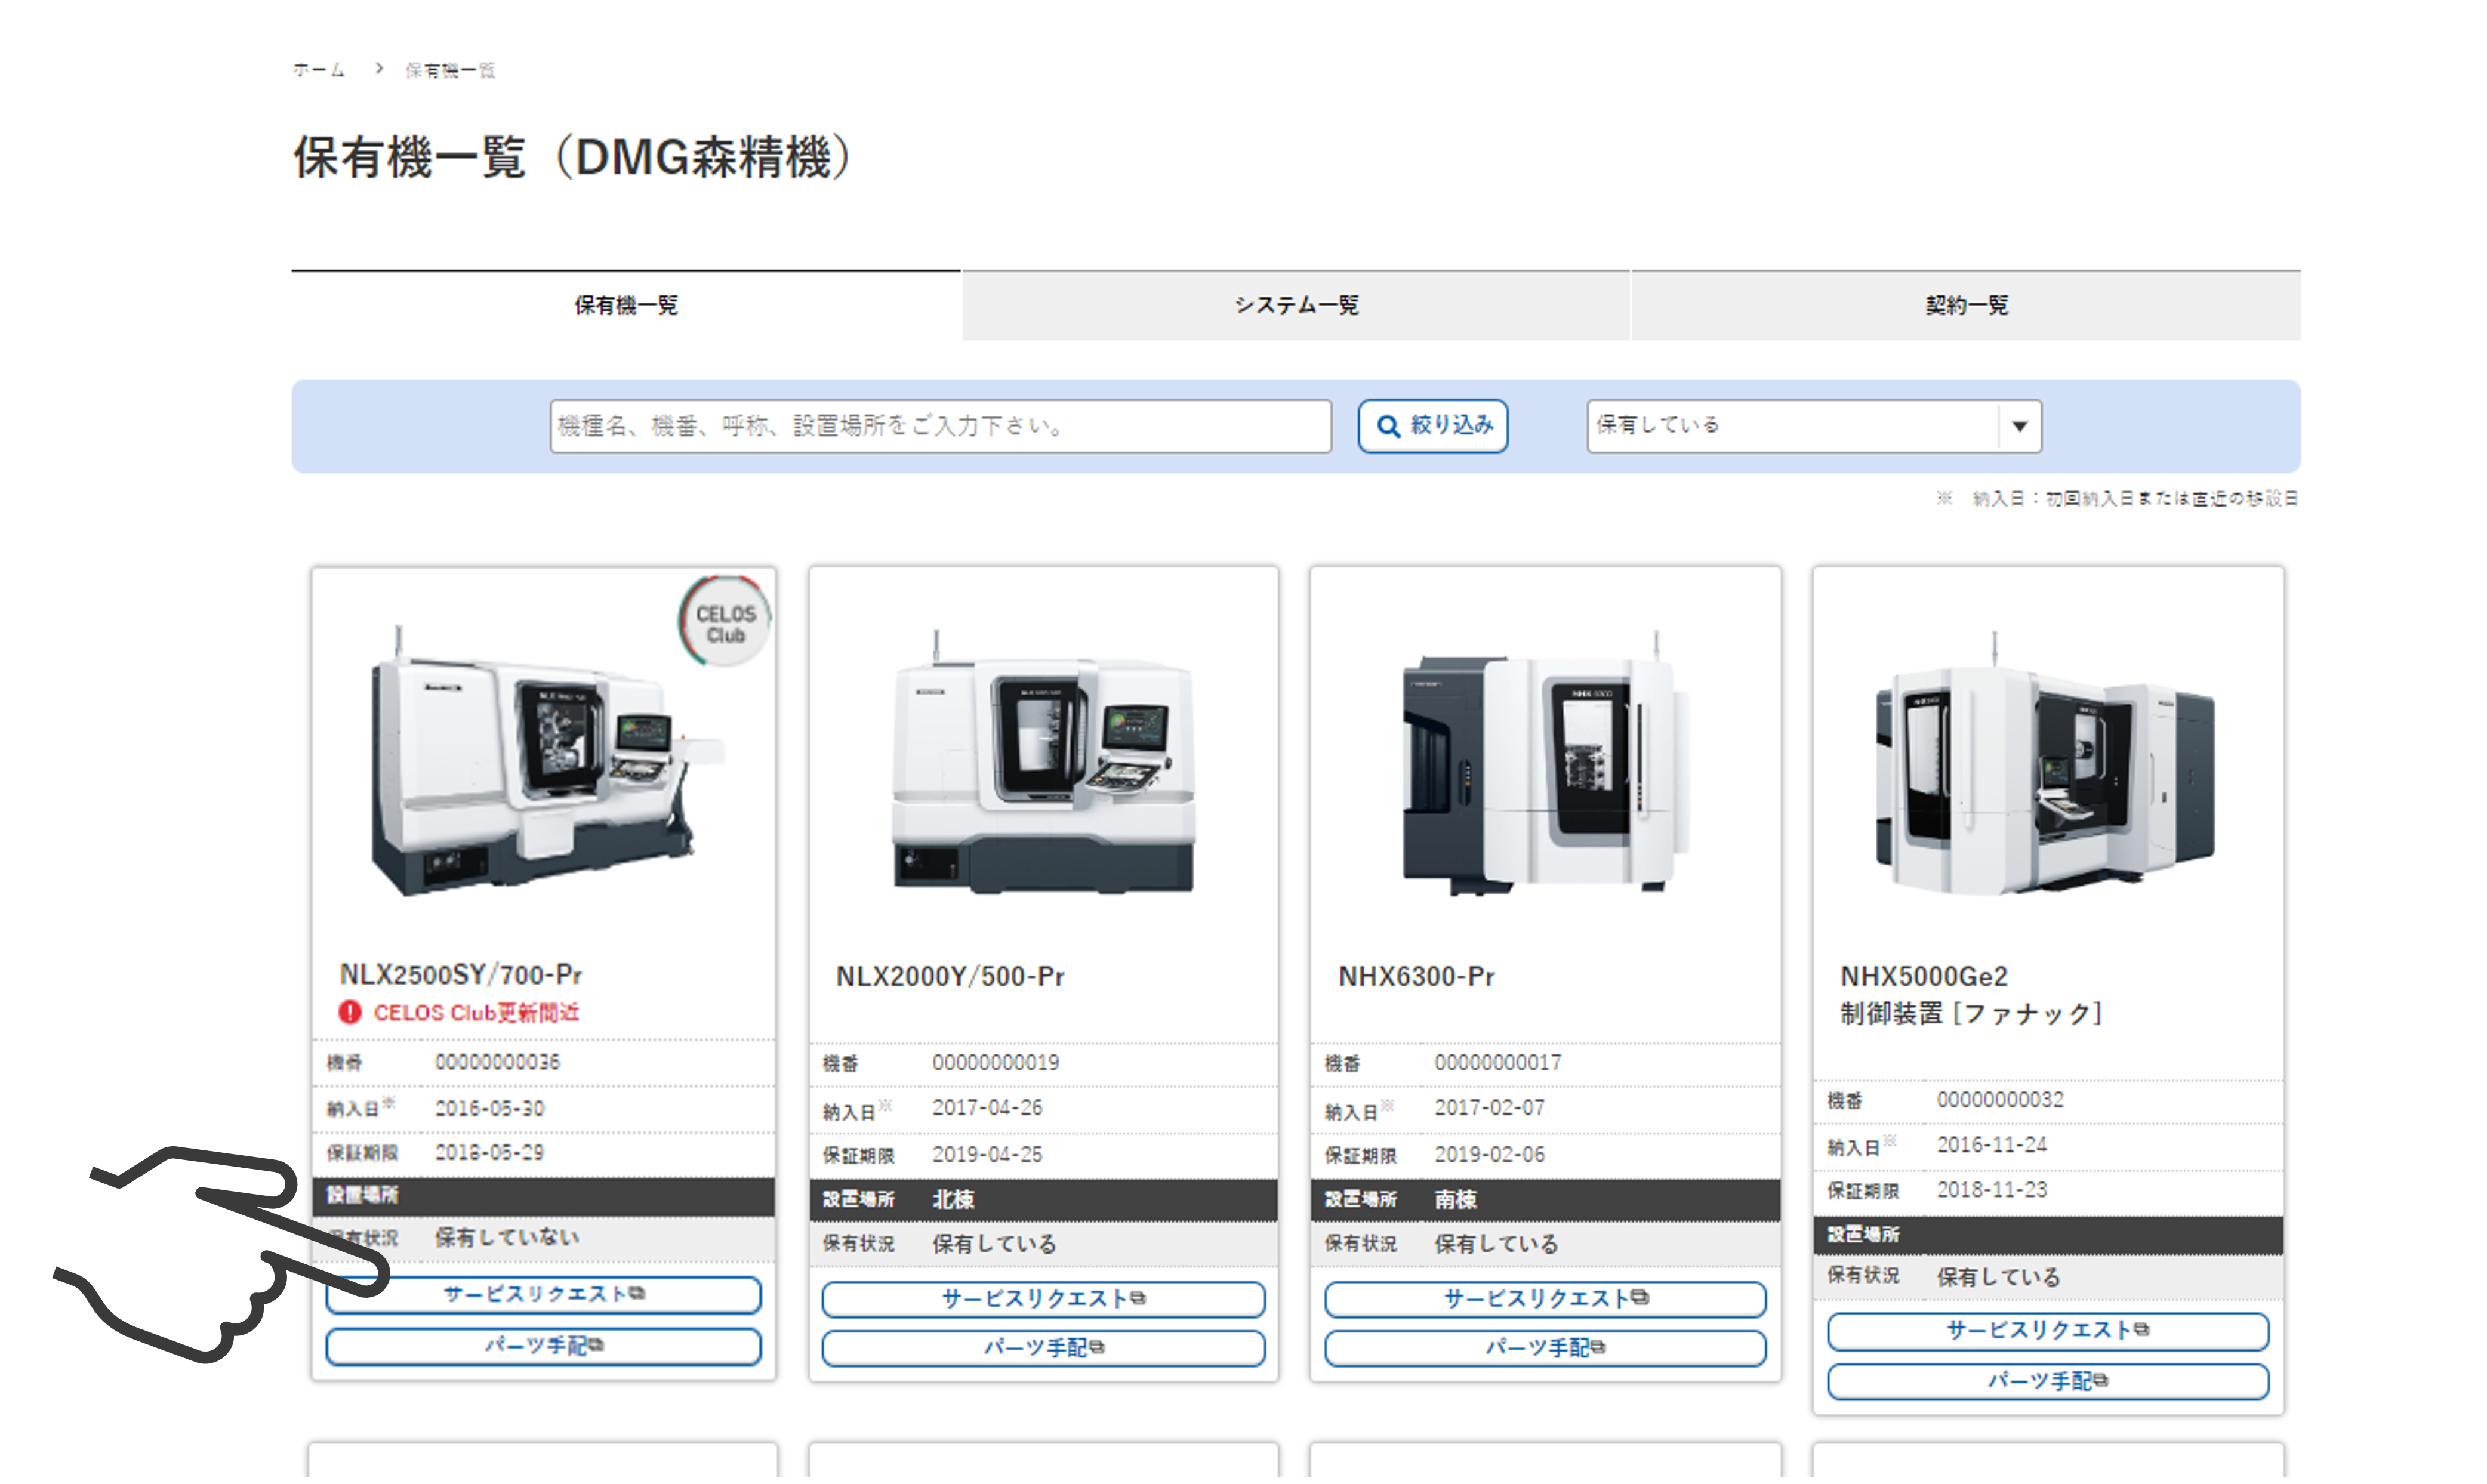Click serial number 00000000019
Viewport: 2487px width, 1484px height.
(996, 1063)
